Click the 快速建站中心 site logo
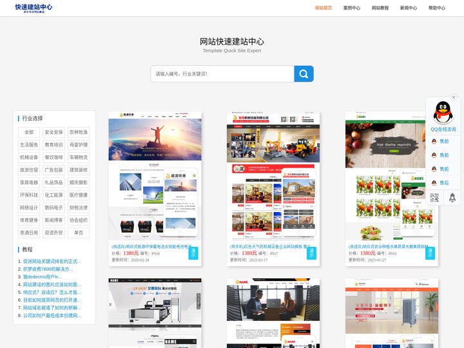 (34, 8)
